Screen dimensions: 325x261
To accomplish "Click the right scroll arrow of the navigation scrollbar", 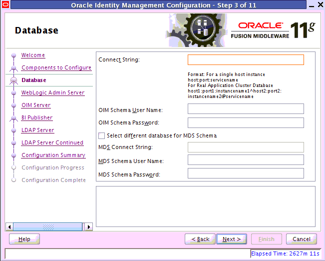I will point(89,226).
